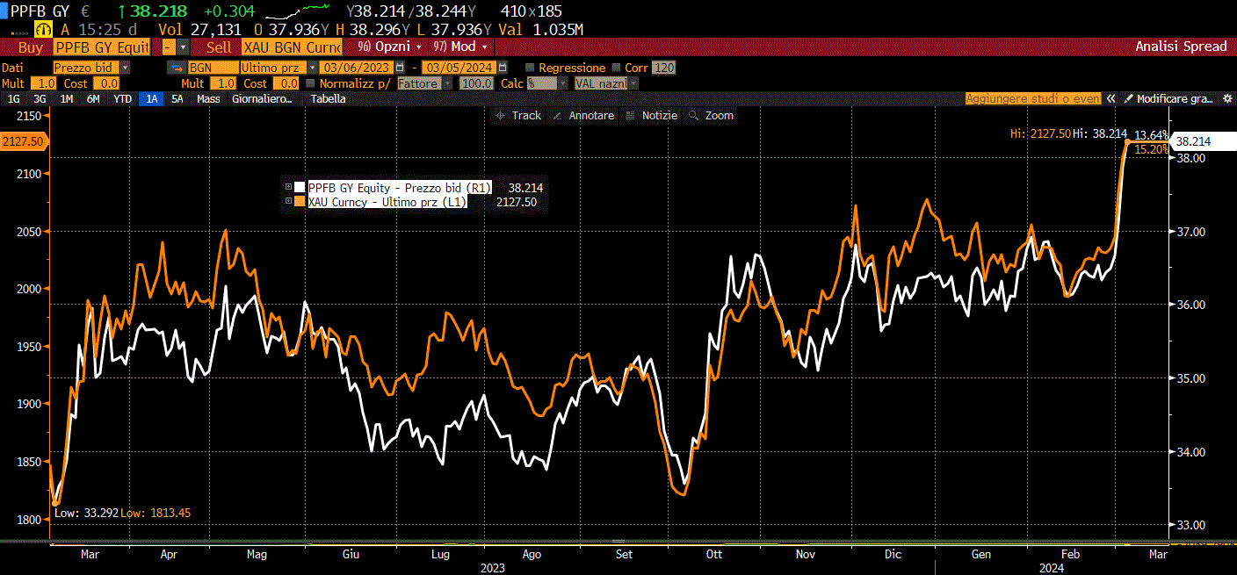
Task: Select the 1M time range tab
Action: coord(66,99)
